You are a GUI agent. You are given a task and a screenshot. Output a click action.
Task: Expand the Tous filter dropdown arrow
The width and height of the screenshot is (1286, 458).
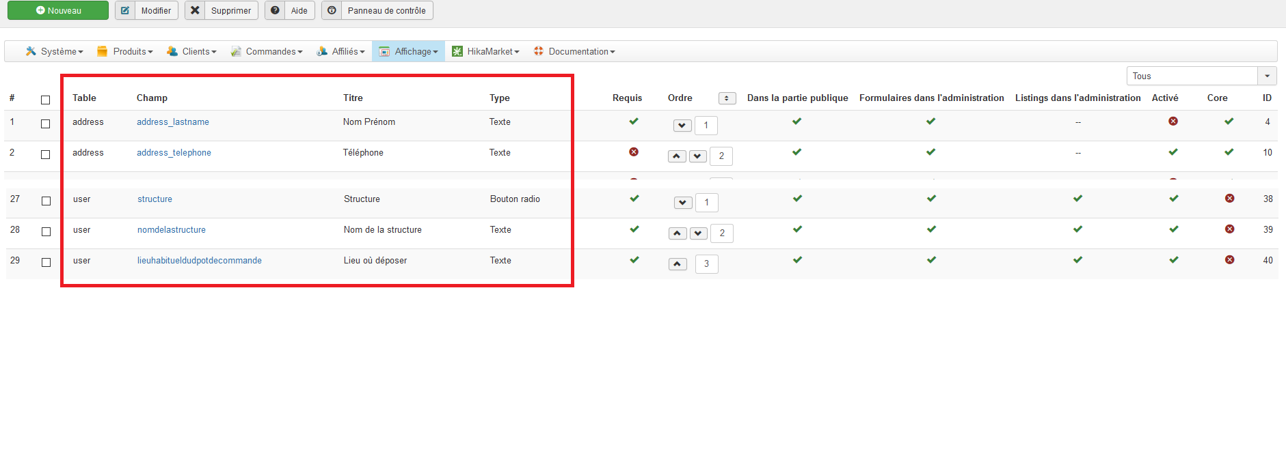1267,76
